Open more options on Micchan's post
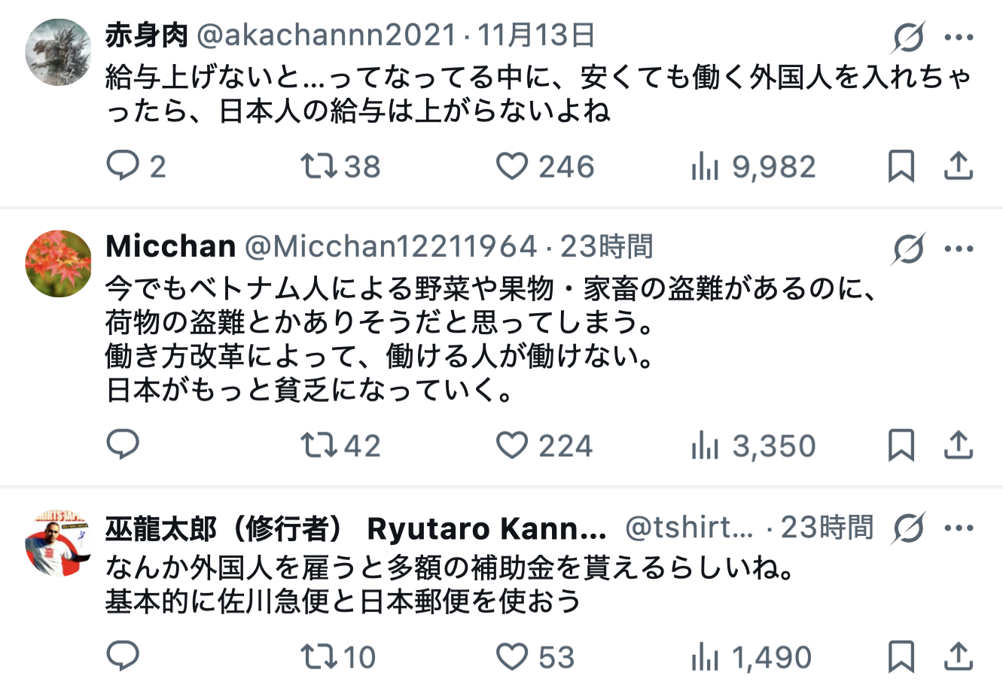This screenshot has width=1003, height=694. [959, 249]
